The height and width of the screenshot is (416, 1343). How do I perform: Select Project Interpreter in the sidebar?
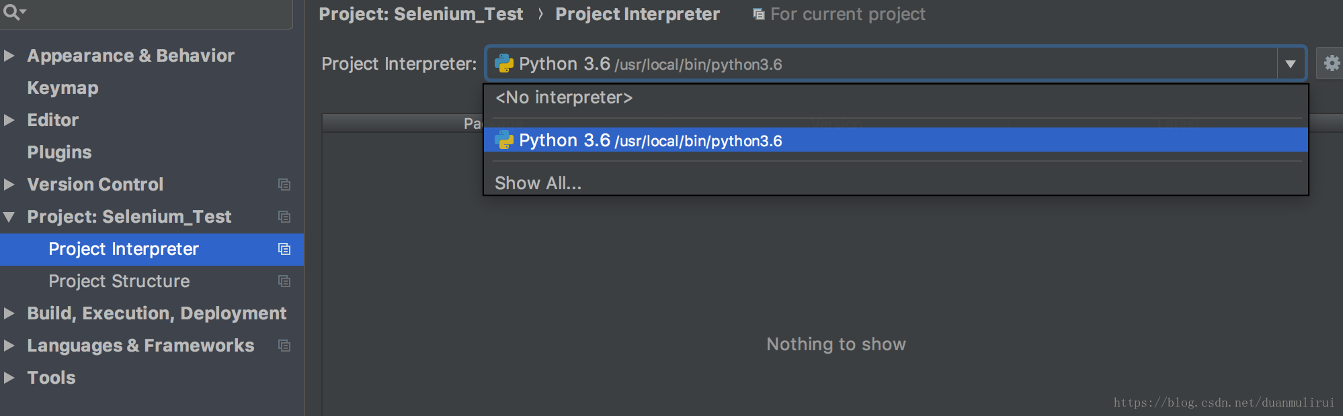coord(152,249)
